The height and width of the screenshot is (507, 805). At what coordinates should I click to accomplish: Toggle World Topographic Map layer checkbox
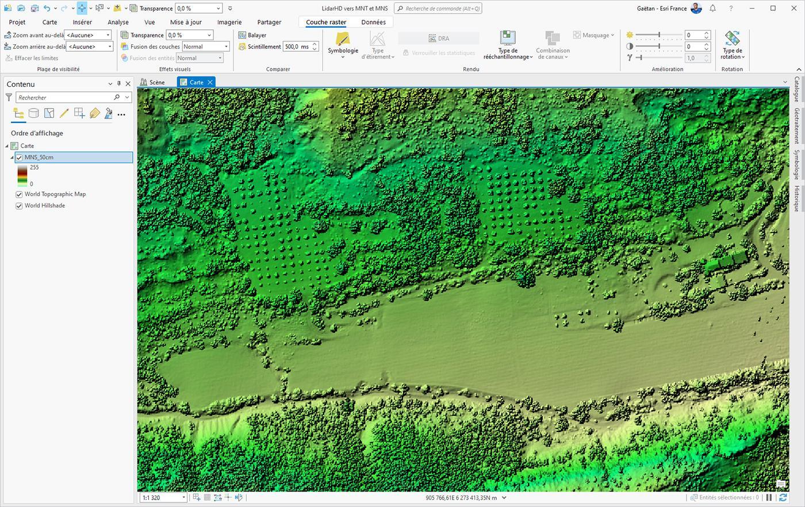coord(19,194)
